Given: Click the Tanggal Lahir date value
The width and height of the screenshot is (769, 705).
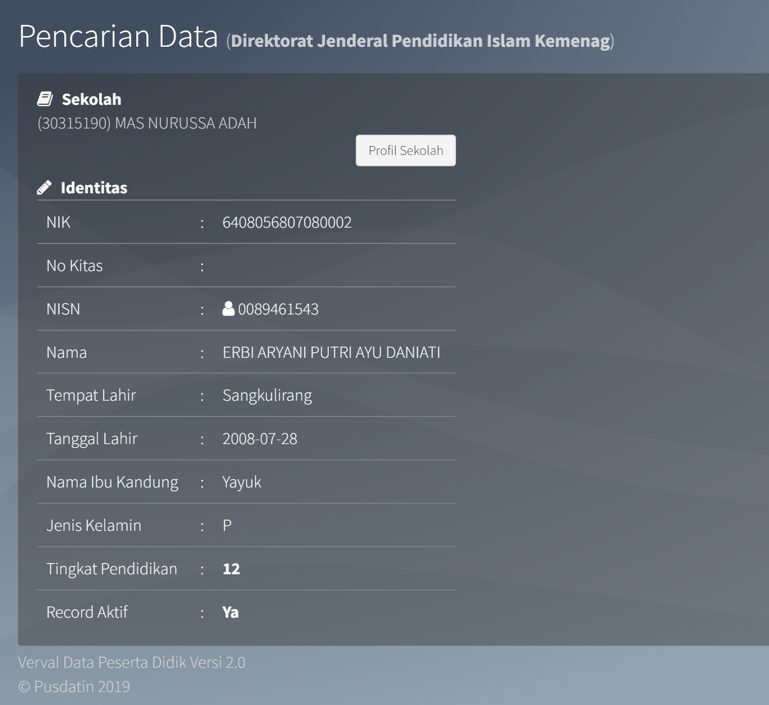Looking at the screenshot, I should (x=260, y=439).
